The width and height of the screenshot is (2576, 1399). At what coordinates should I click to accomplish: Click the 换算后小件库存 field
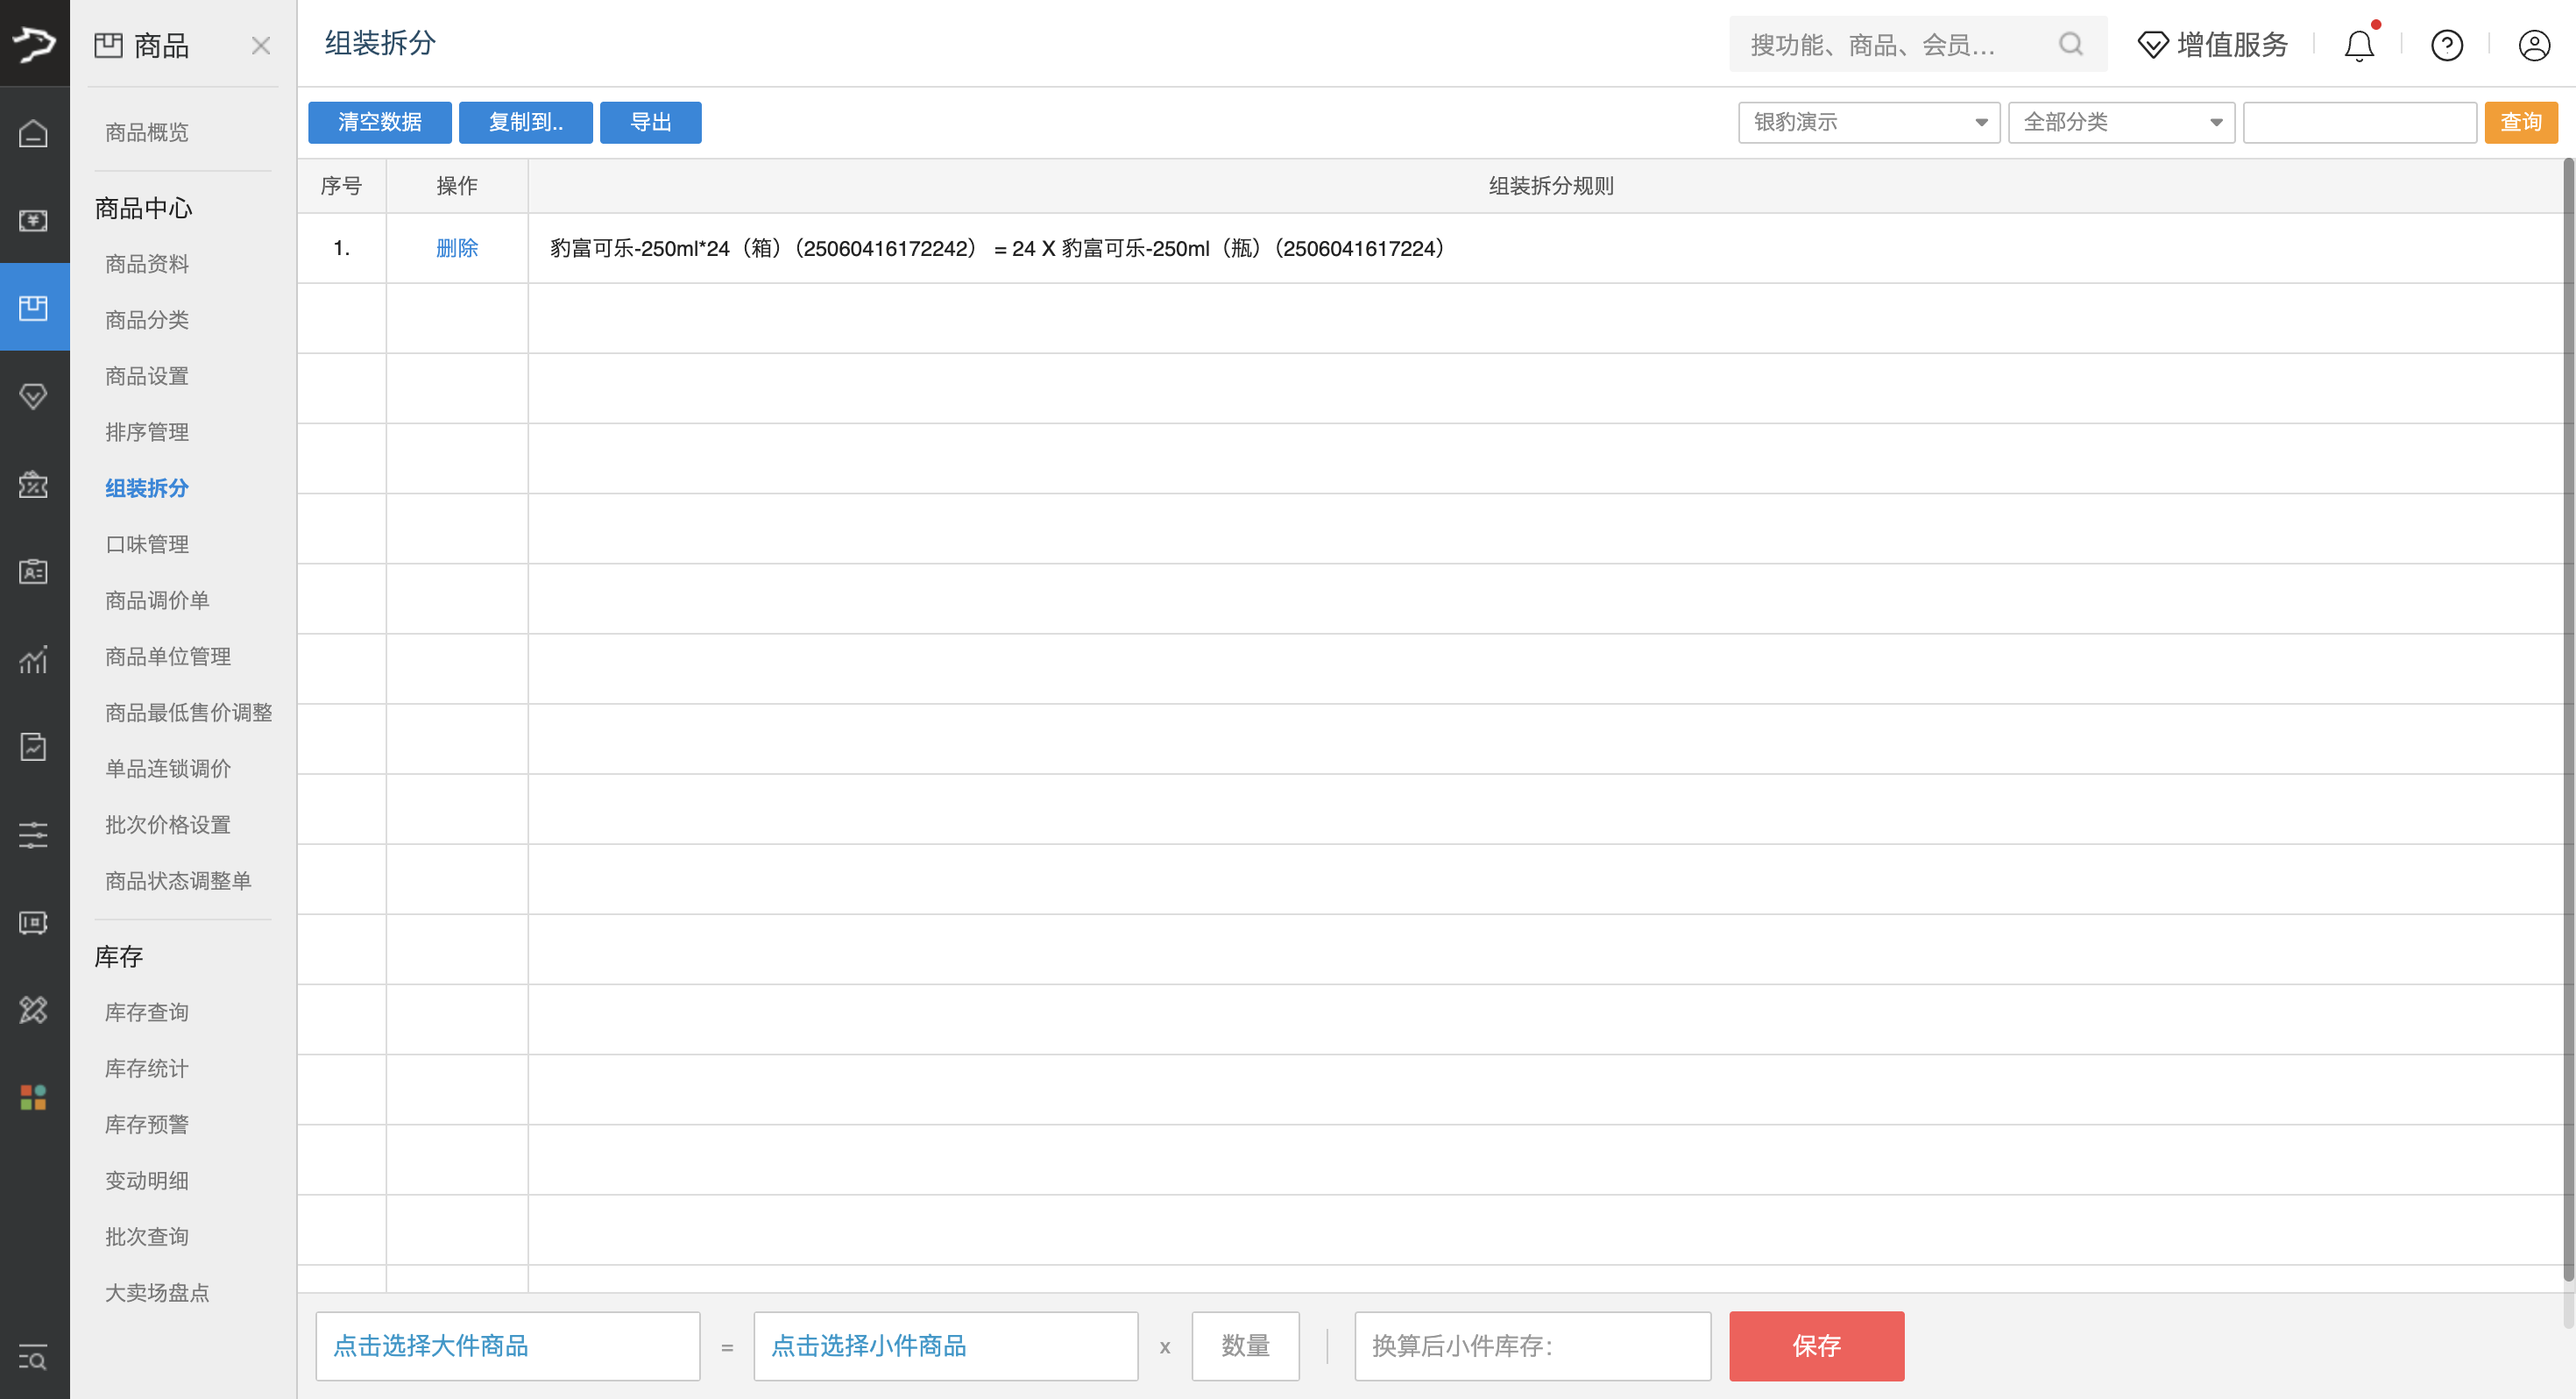(1532, 1346)
